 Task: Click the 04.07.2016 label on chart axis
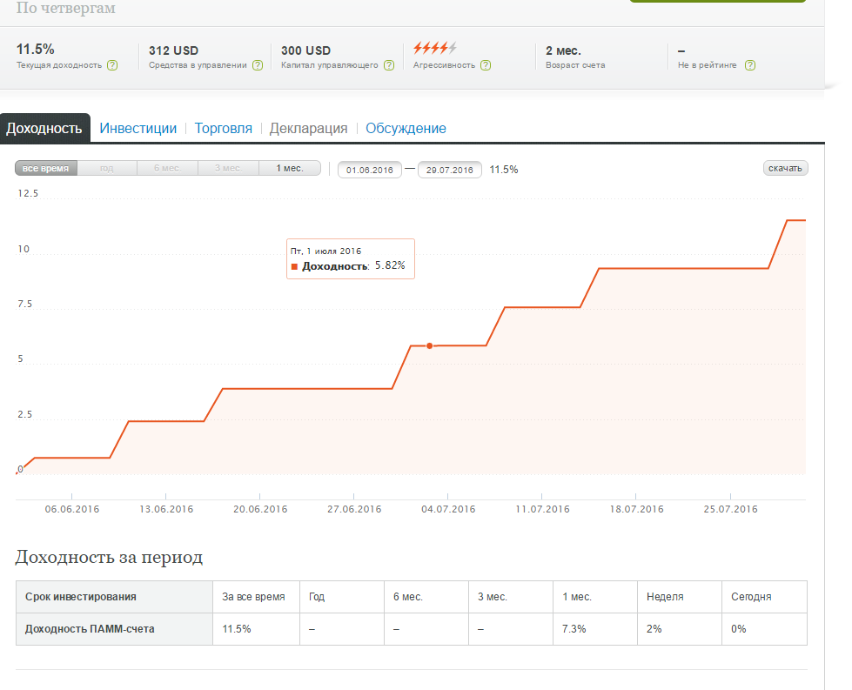point(448,509)
